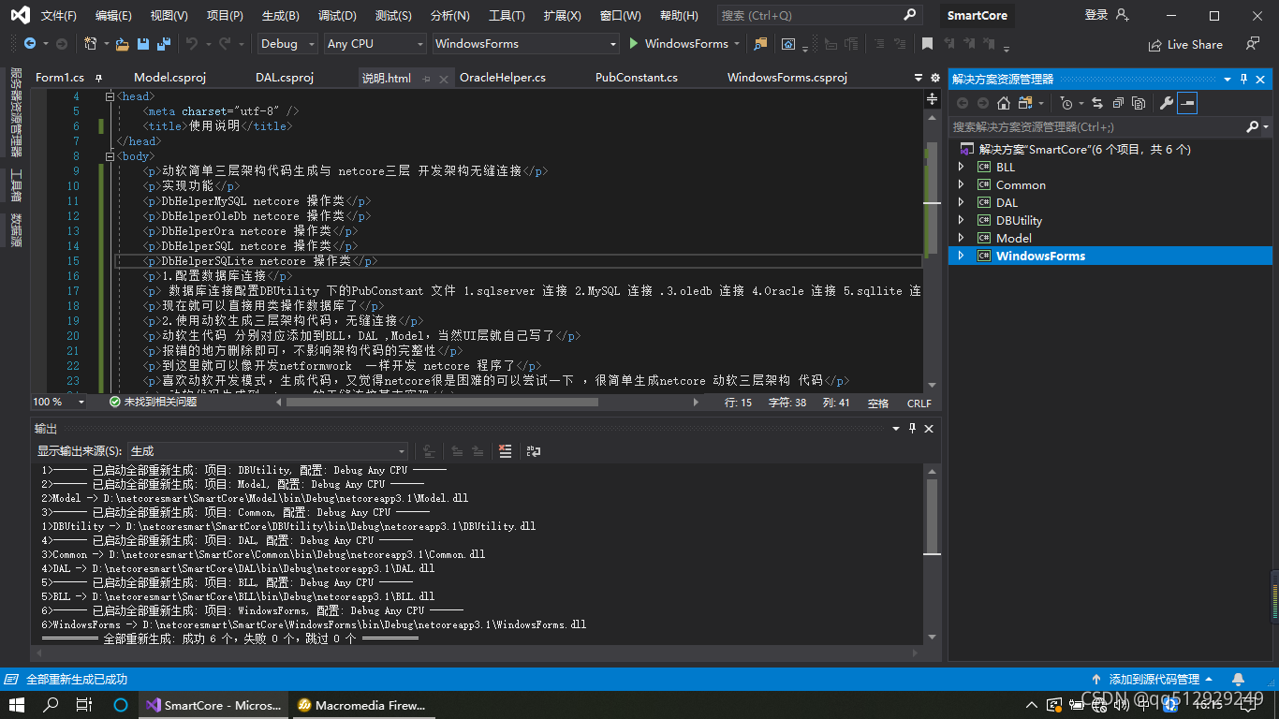Screen dimensions: 1279x719
Task: Open Task View on the Windows taskbar
Action: 84,705
